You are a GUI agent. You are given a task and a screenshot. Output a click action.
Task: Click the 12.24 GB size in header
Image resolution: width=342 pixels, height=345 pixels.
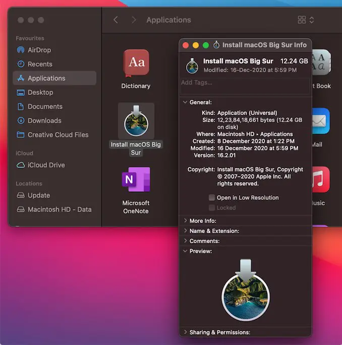(294, 61)
